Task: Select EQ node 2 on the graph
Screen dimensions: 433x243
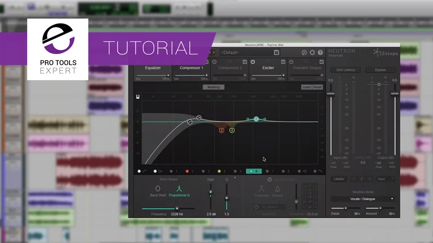Action: coord(221,130)
